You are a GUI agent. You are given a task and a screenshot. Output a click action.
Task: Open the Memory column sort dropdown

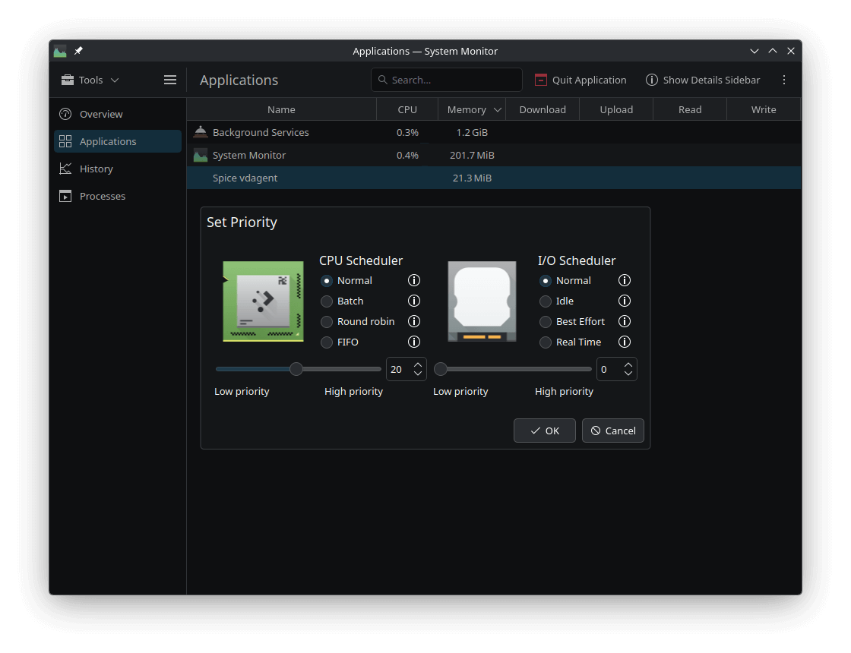coord(498,109)
